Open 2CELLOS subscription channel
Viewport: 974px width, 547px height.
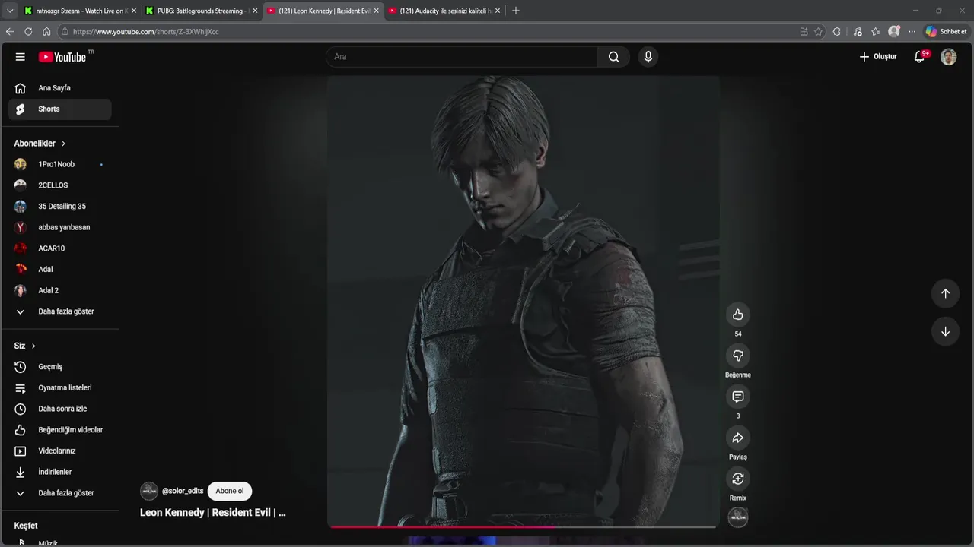pyautogui.click(x=59, y=185)
